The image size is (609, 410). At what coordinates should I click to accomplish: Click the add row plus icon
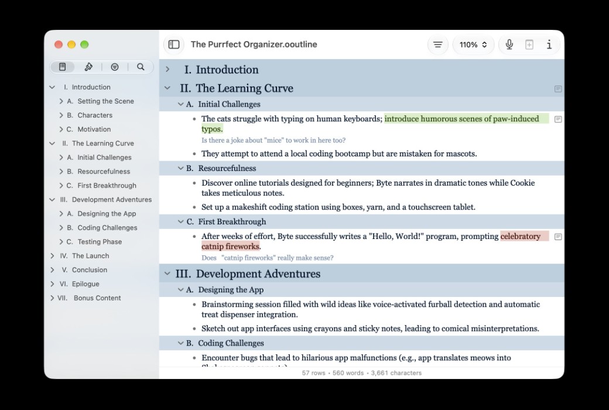coord(529,45)
